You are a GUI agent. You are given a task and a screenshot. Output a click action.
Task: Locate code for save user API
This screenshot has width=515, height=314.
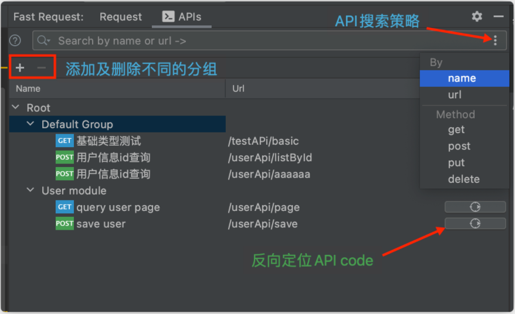[x=475, y=223]
